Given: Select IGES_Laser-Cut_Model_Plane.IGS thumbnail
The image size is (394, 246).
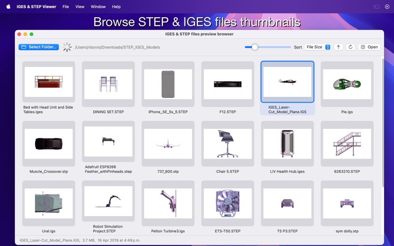Looking at the screenshot, I should 288,82.
